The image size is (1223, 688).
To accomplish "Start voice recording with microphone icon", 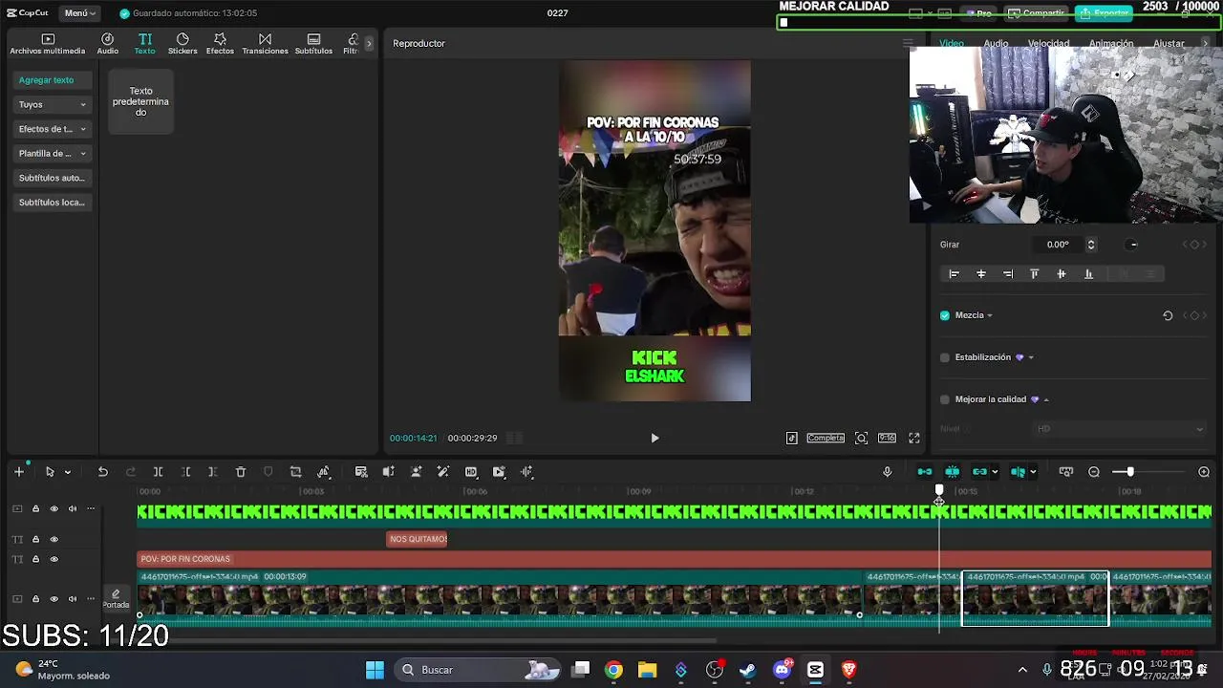I will [887, 472].
